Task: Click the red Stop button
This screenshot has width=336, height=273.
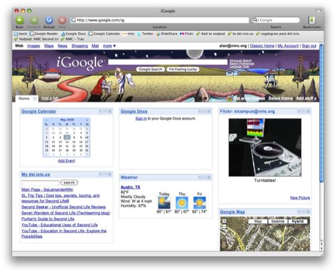Action: 62,20
